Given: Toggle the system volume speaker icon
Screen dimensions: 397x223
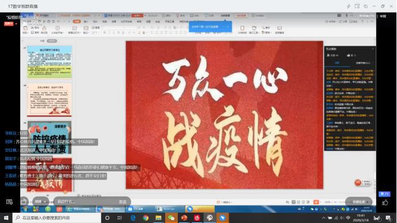Looking at the screenshot, I should pos(342,218).
